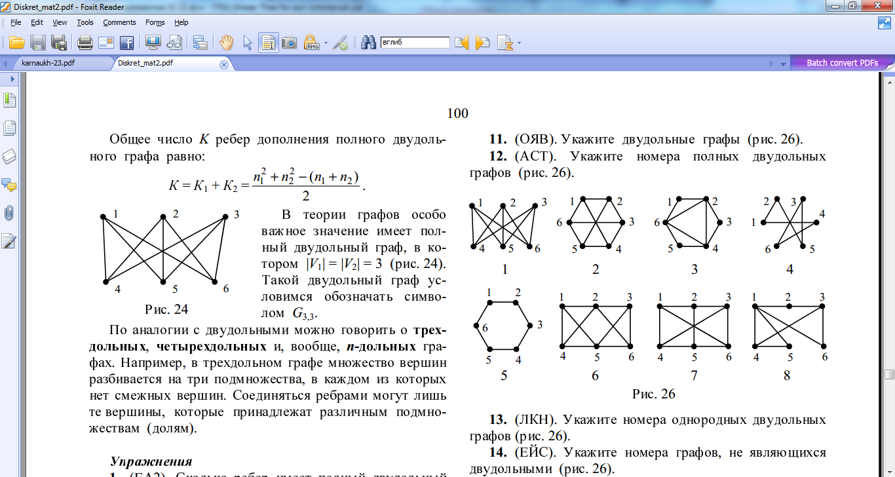Click the Batch convert PDFs banner
Screen dimensions: 895x477
tap(842, 63)
